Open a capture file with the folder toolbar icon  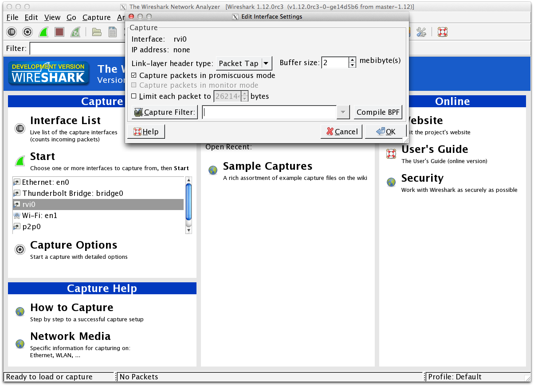[97, 32]
